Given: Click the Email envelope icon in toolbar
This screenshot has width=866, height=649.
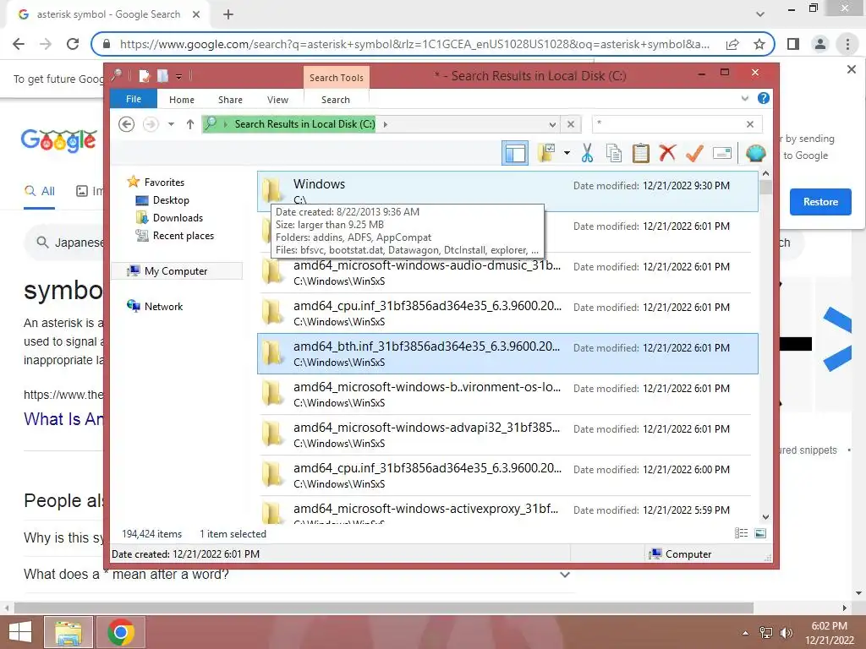Looking at the screenshot, I should point(722,153).
